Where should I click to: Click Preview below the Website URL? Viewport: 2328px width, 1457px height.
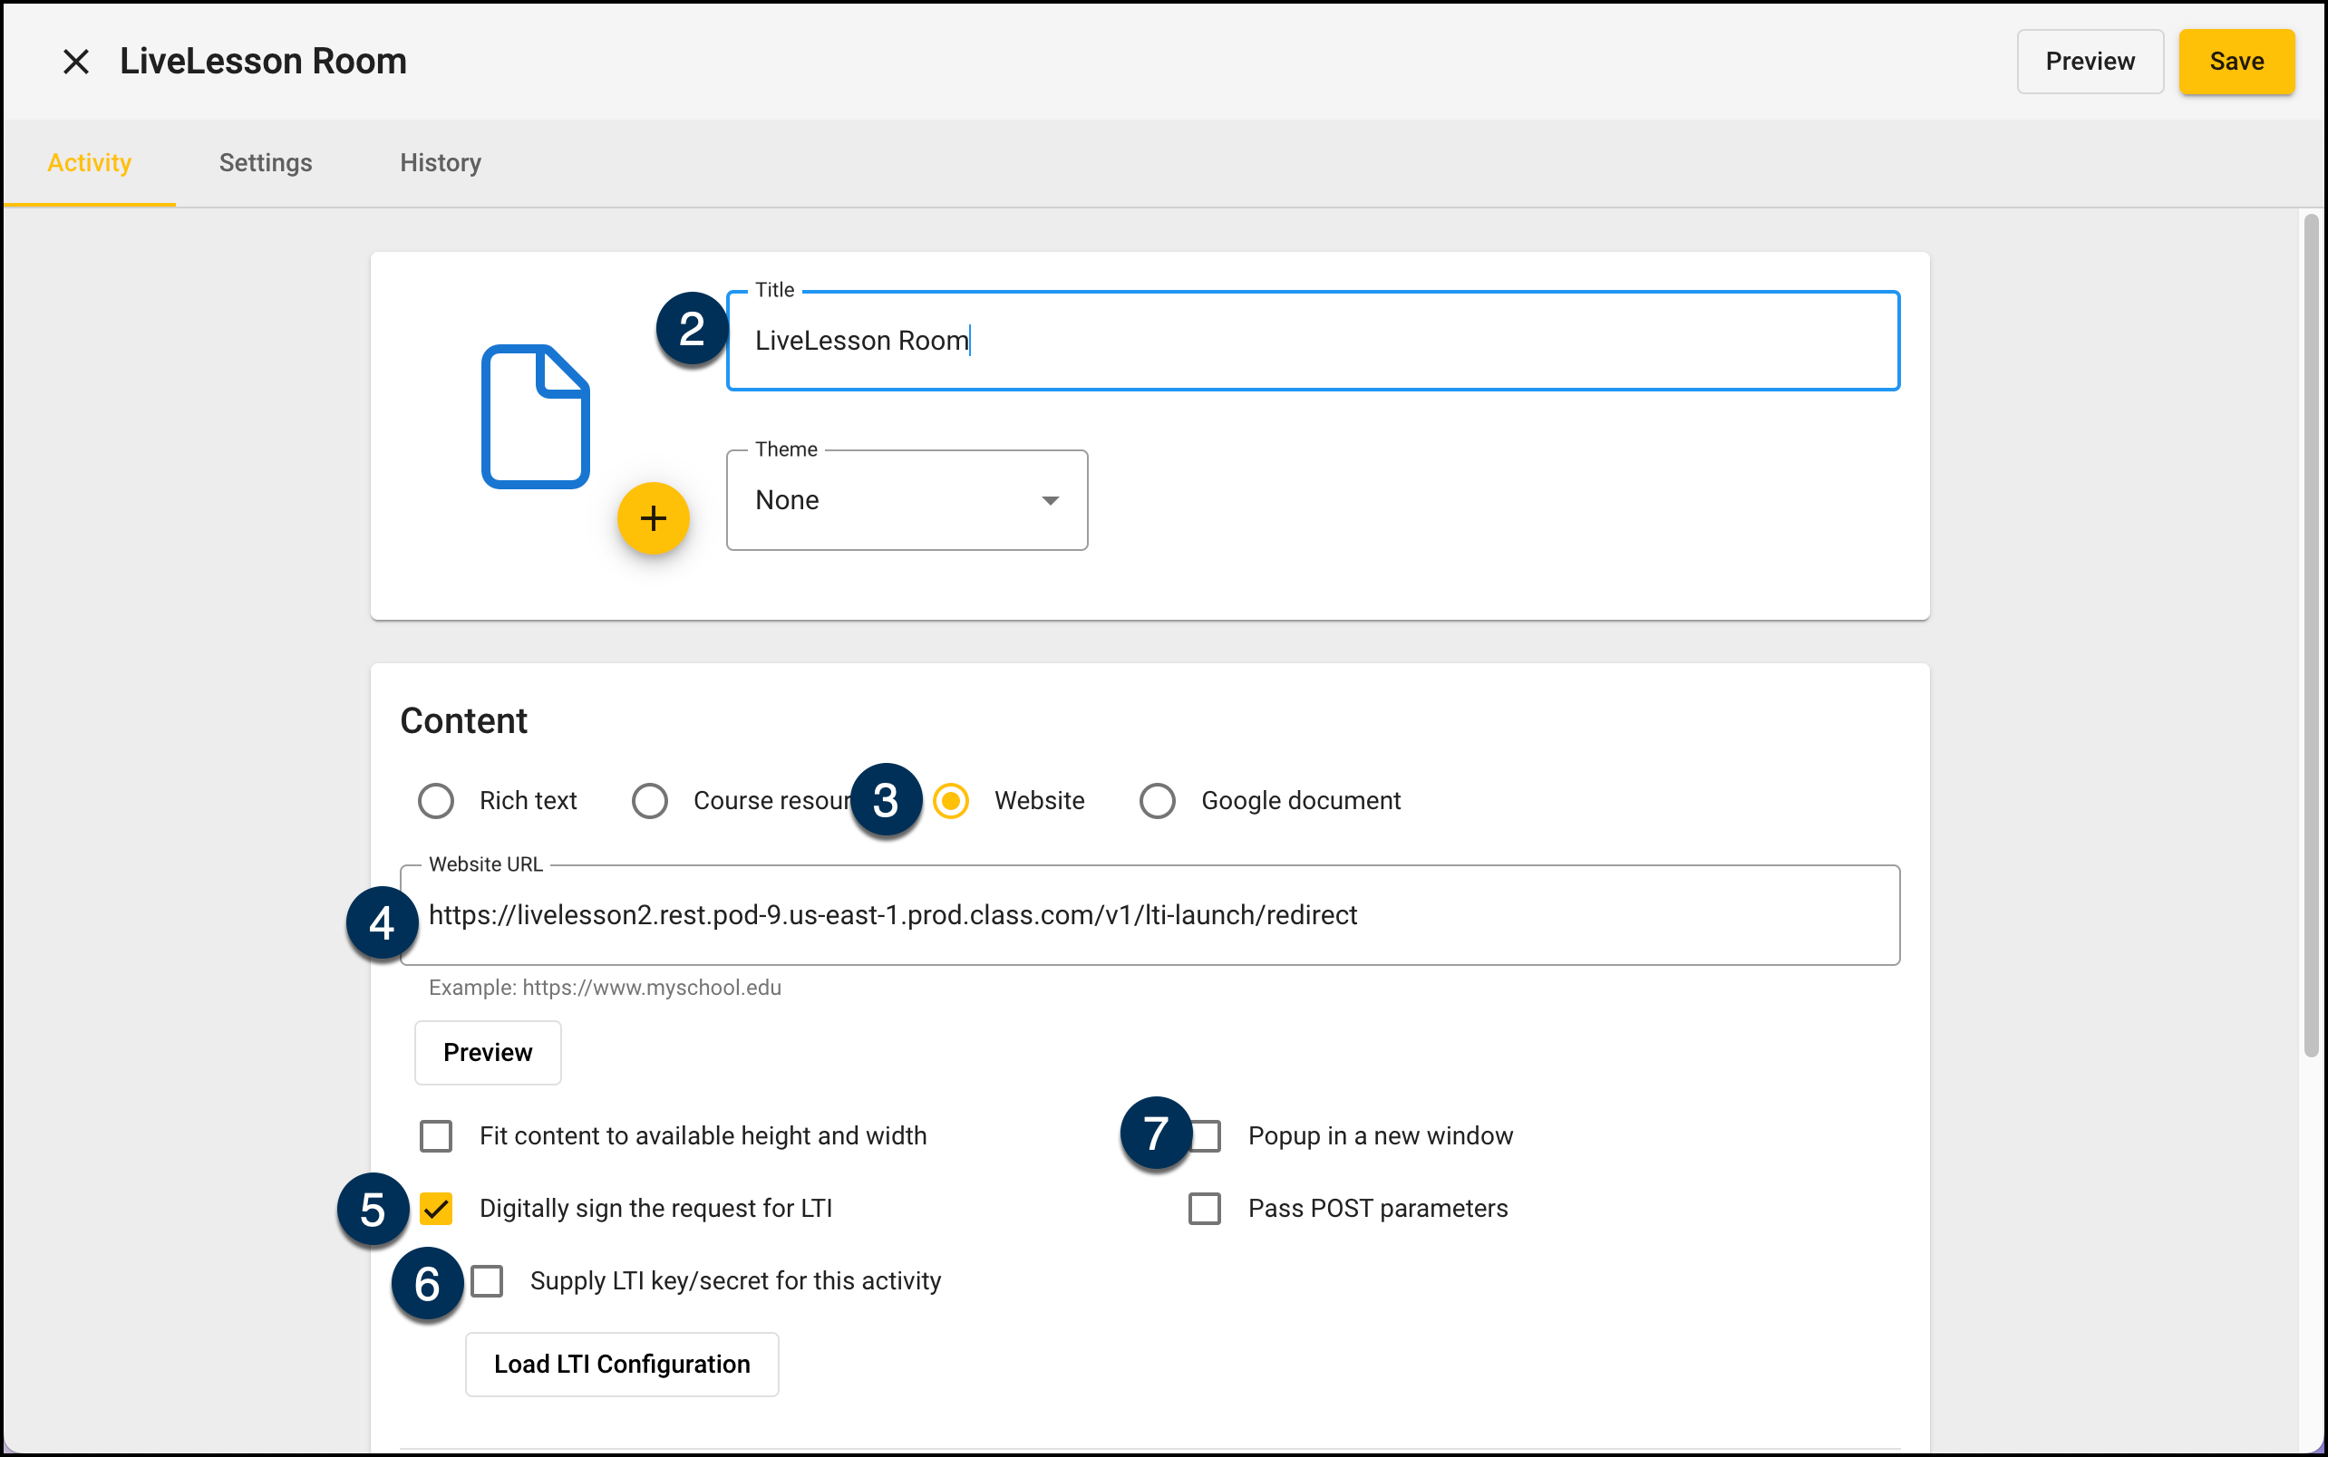coord(487,1052)
